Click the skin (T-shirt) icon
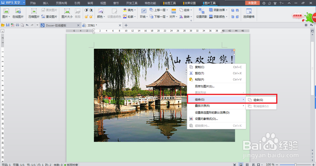Viewport: 316px width, 166px height. [275, 3]
